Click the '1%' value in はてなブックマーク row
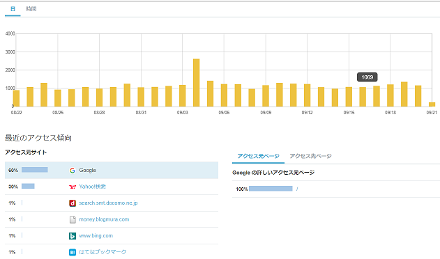This screenshot has height=259, width=440. (12, 252)
